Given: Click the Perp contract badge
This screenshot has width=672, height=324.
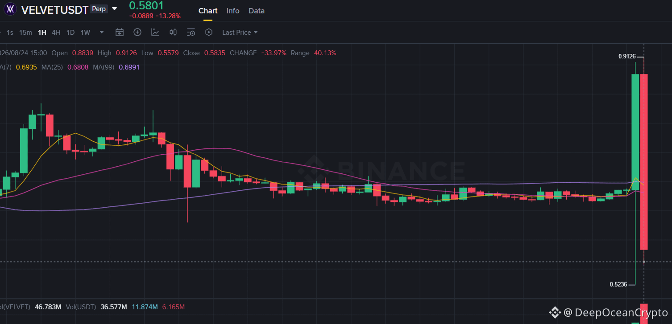Looking at the screenshot, I should 99,9.
